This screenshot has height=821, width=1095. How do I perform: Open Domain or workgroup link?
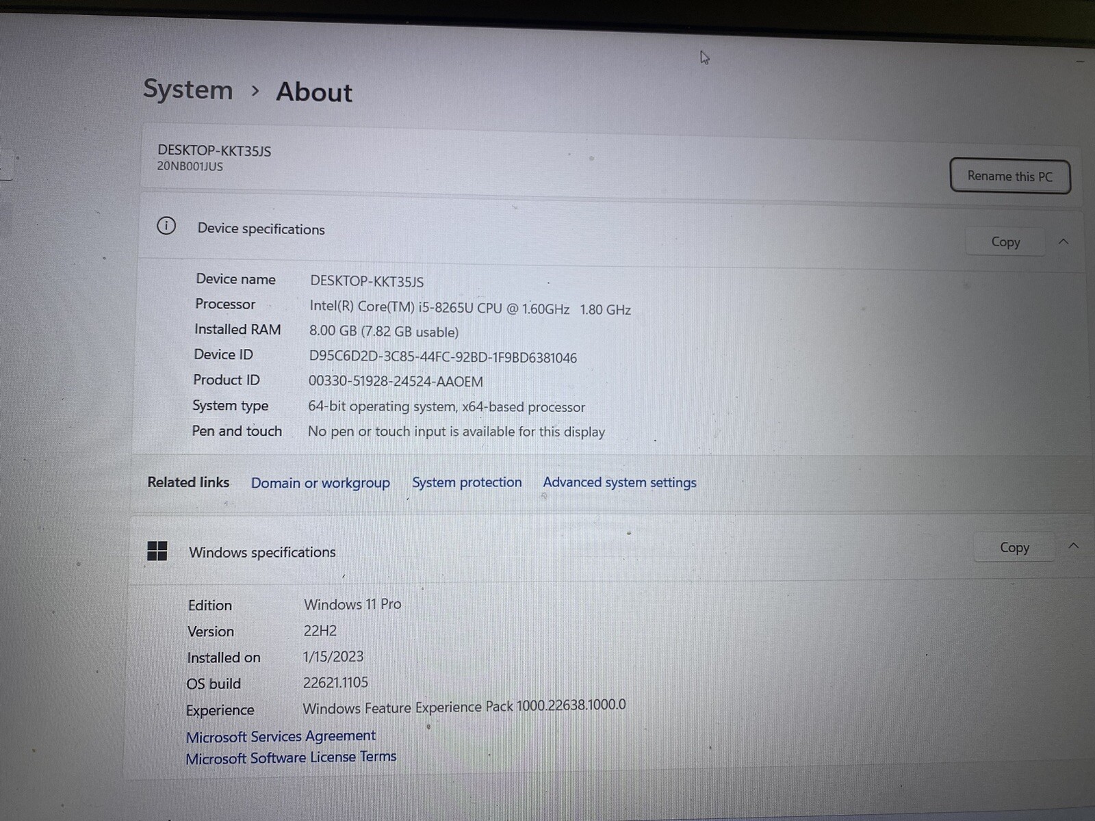320,483
